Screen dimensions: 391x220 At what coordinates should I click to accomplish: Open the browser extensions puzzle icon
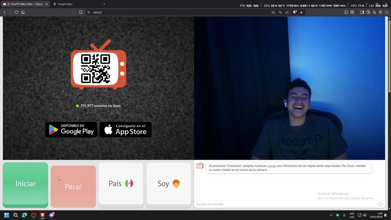click(x=346, y=12)
